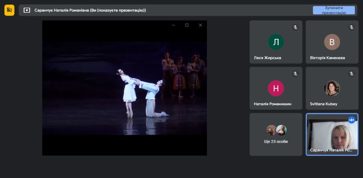Click the yellow presentation-off icon

[x=9, y=10]
